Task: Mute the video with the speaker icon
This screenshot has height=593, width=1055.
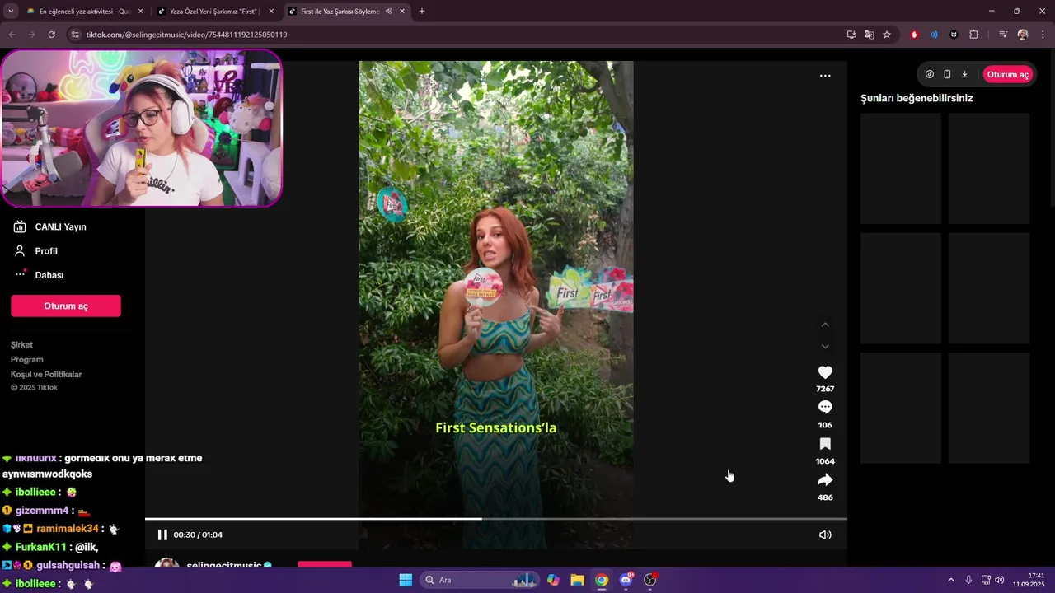Action: click(825, 535)
